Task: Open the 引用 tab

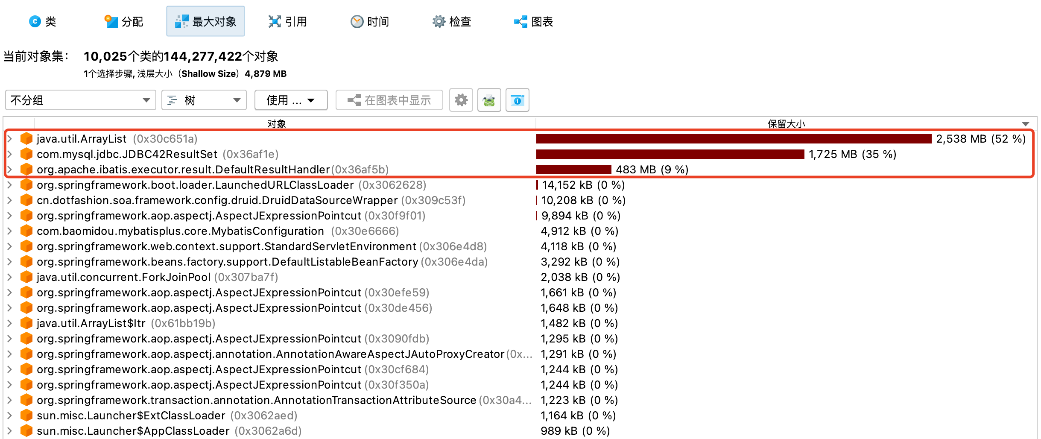Action: tap(287, 21)
